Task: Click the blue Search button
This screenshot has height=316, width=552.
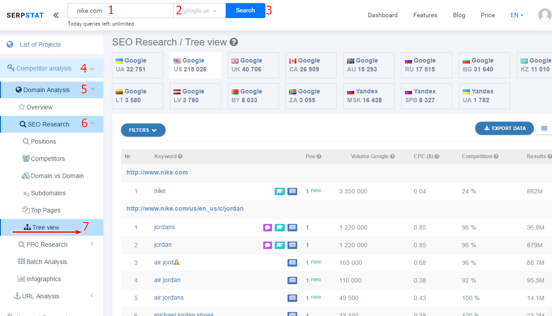Action: coord(245,11)
